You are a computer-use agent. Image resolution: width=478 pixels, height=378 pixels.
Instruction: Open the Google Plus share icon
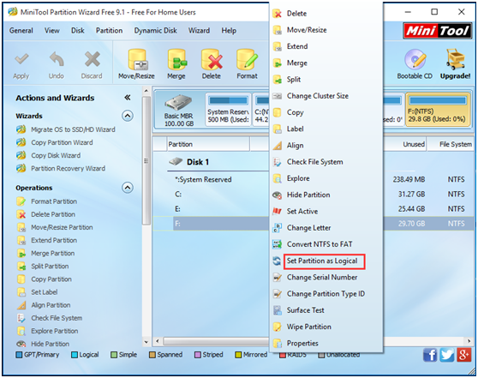pyautogui.click(x=463, y=355)
